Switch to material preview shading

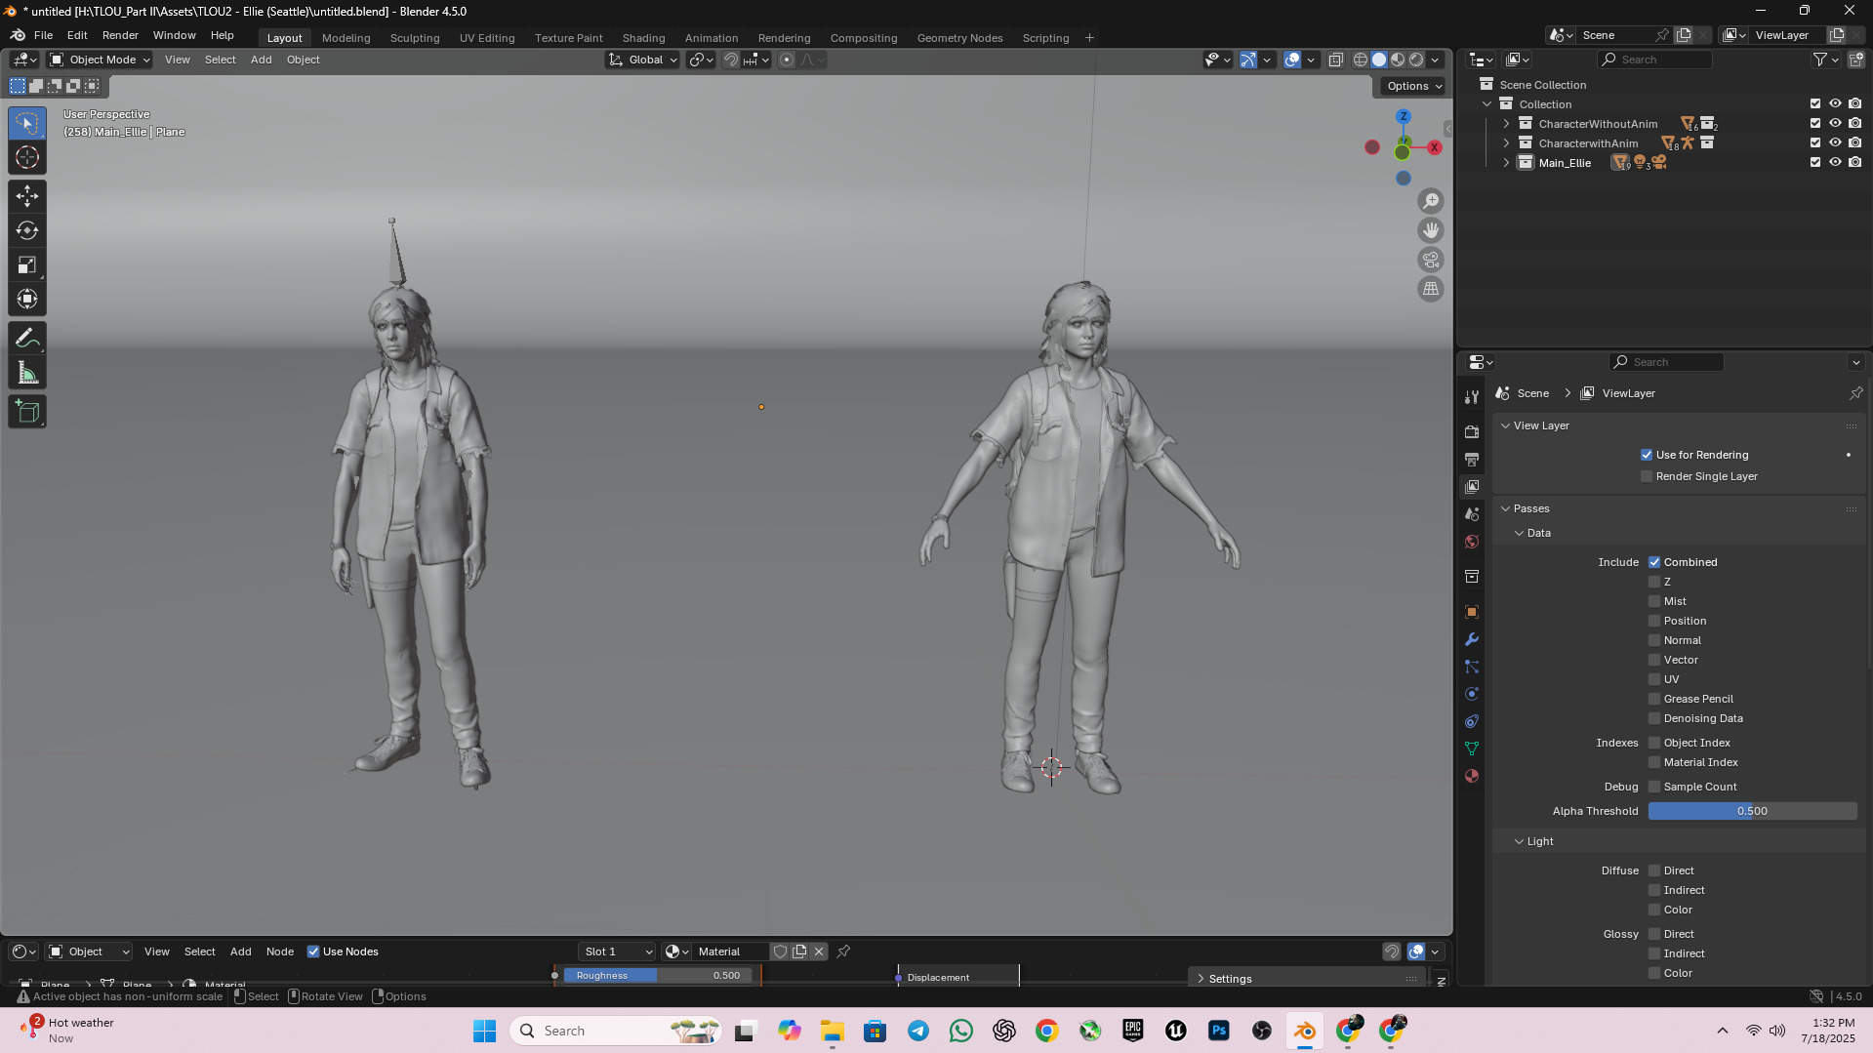coord(1398,60)
